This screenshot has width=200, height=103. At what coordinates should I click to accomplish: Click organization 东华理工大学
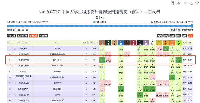point(24,54)
